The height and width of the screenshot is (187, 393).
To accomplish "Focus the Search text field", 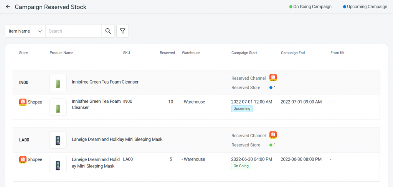I will pyautogui.click(x=73, y=31).
